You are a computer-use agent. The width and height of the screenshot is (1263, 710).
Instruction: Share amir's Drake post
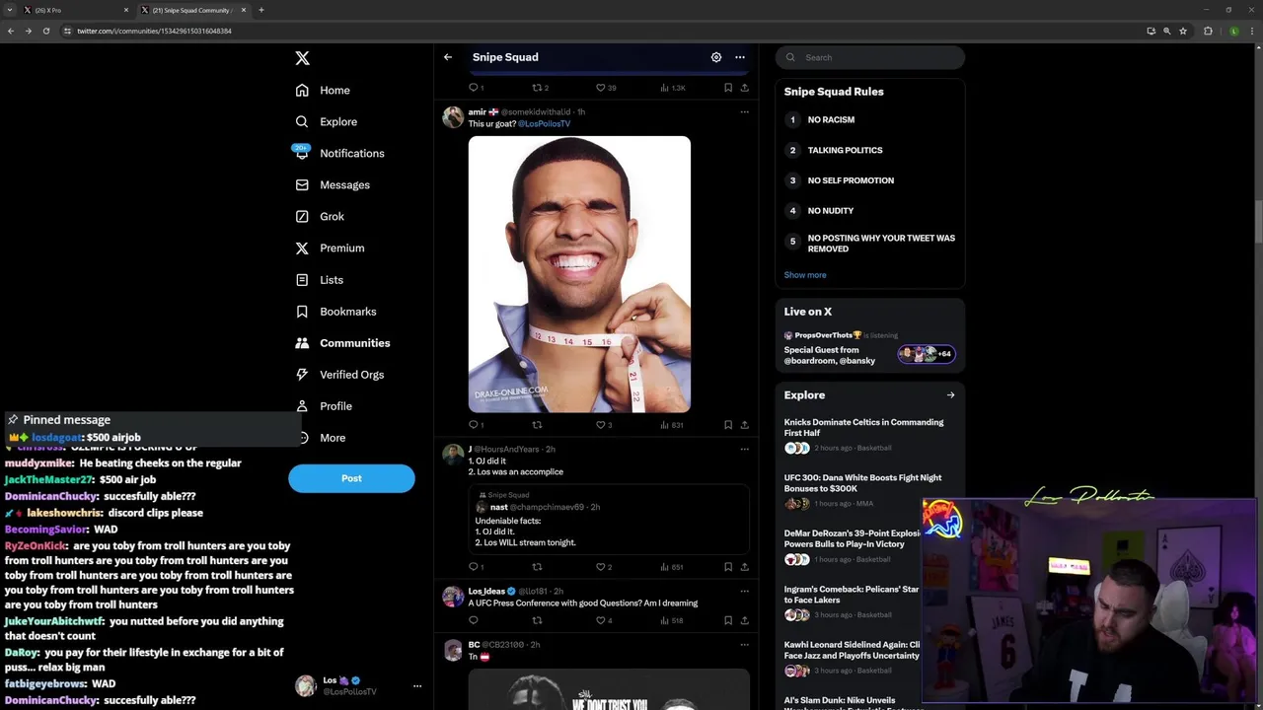[744, 425]
